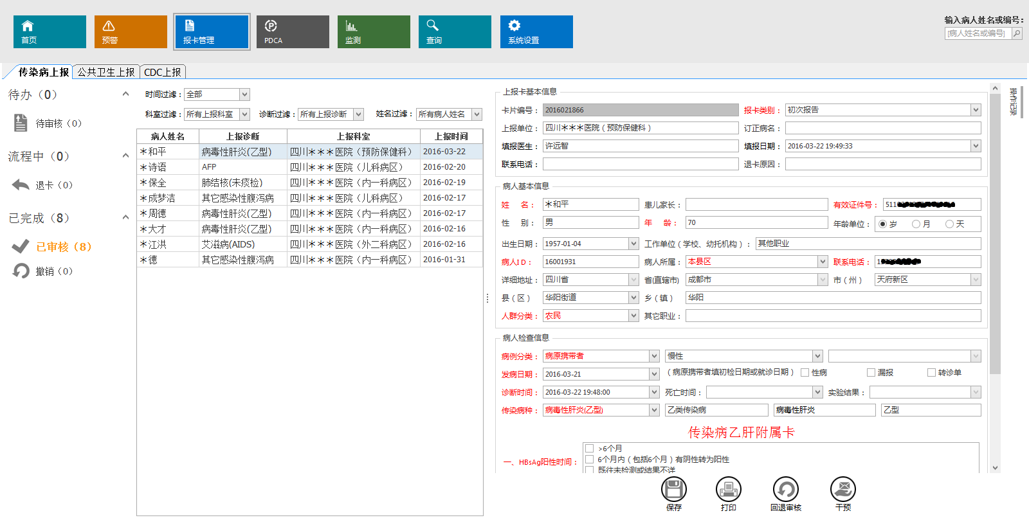The height and width of the screenshot is (520, 1029).
Task: Click the form vertical scrollbar thumb
Action: [x=995, y=234]
